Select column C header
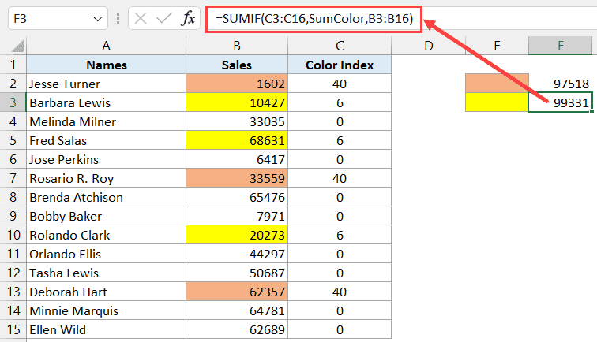 [340, 46]
